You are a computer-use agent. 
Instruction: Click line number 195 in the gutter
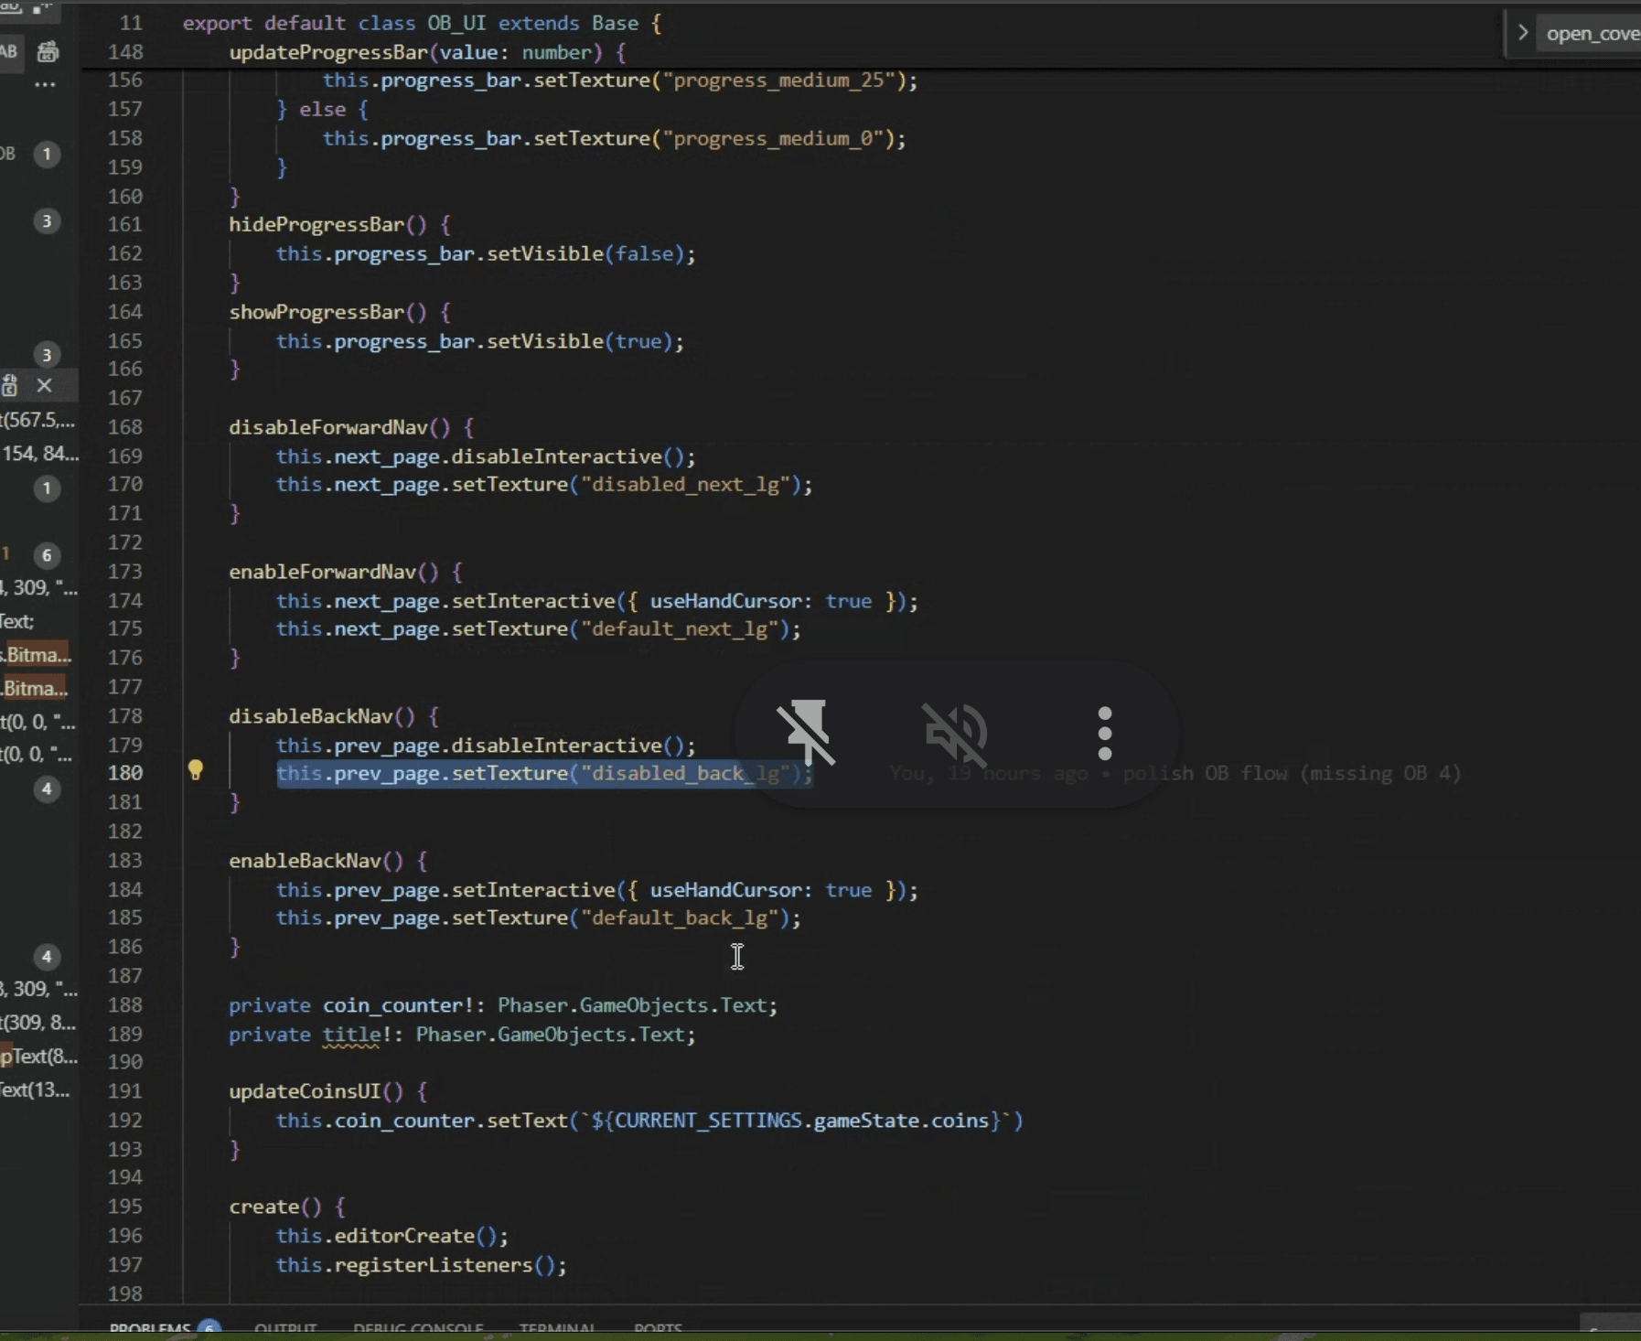(x=125, y=1207)
